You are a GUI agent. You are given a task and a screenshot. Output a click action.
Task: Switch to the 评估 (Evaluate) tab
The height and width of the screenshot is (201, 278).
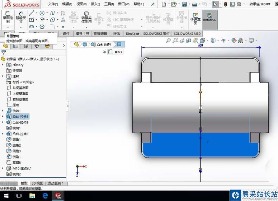[117, 34]
